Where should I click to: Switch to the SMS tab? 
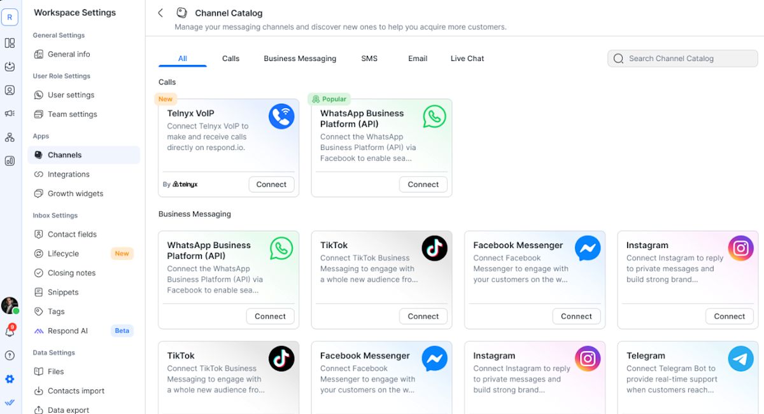[369, 59]
